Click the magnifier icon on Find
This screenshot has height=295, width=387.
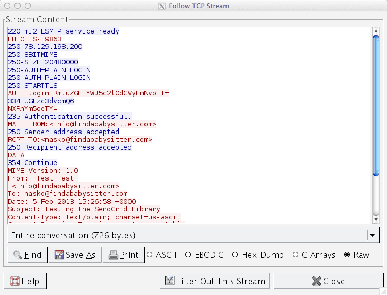point(18,255)
